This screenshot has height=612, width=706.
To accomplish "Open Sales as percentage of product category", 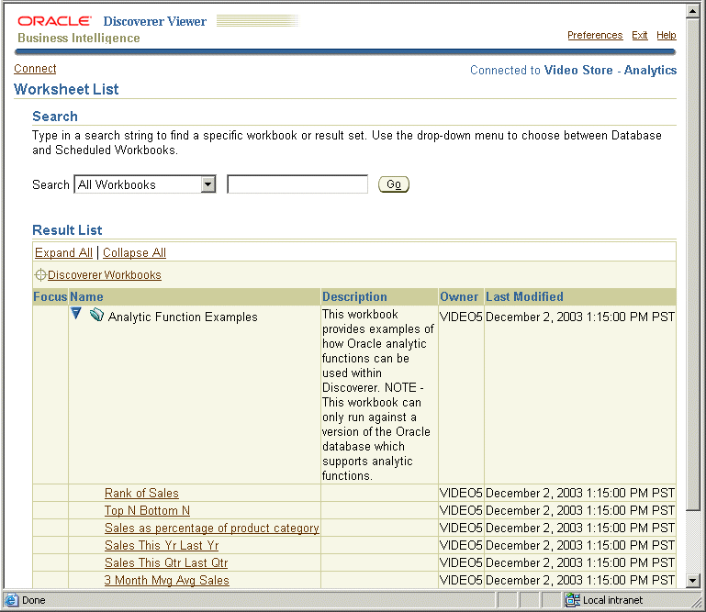I will [x=211, y=529].
